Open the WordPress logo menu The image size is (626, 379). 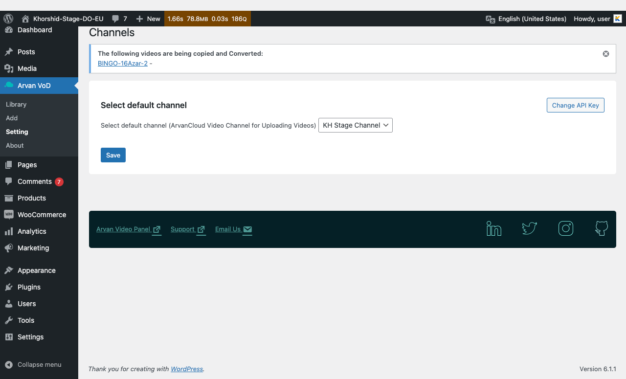click(8, 19)
